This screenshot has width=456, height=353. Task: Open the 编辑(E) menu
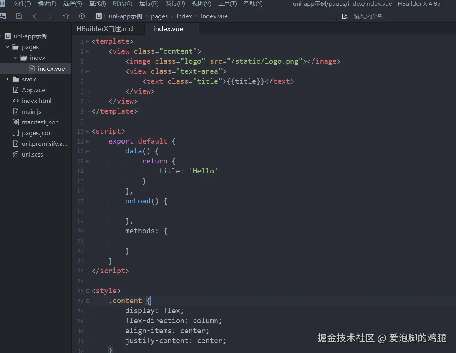(x=47, y=3)
